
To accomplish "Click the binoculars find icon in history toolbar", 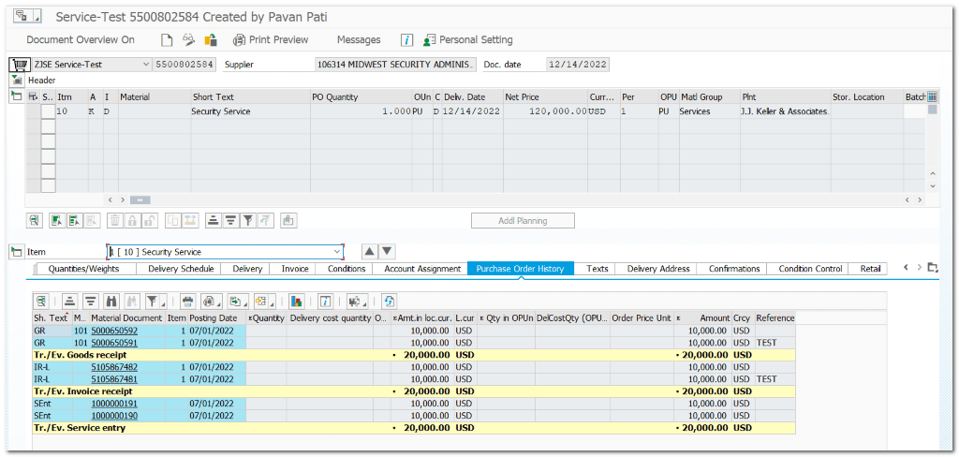I will (112, 302).
